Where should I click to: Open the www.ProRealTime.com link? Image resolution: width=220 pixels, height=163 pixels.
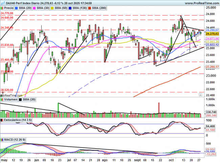(198, 3)
